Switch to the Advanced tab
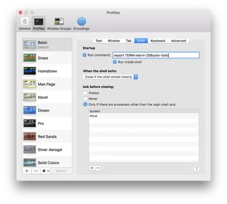This screenshot has width=227, height=204. pos(178,41)
